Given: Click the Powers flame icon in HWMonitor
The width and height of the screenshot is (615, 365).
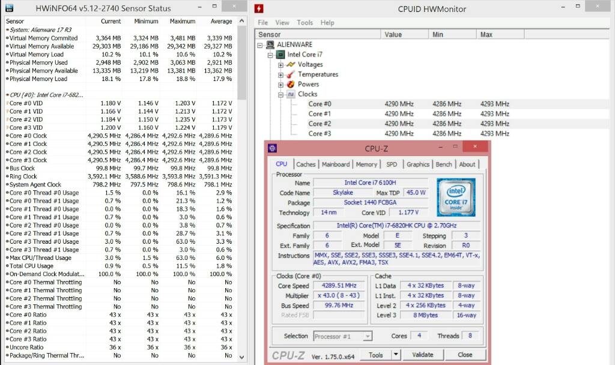Looking at the screenshot, I should click(x=291, y=84).
